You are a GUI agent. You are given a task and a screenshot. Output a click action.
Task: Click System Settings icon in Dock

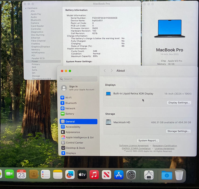[131, 175]
